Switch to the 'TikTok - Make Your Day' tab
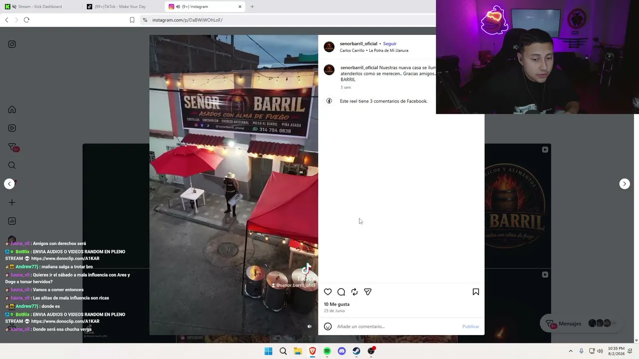 120,6
